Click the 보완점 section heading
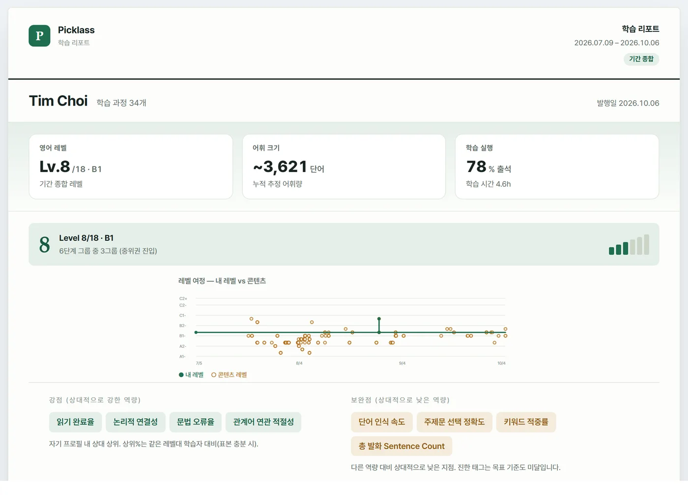Viewport: 688px width, 500px height. click(x=401, y=400)
